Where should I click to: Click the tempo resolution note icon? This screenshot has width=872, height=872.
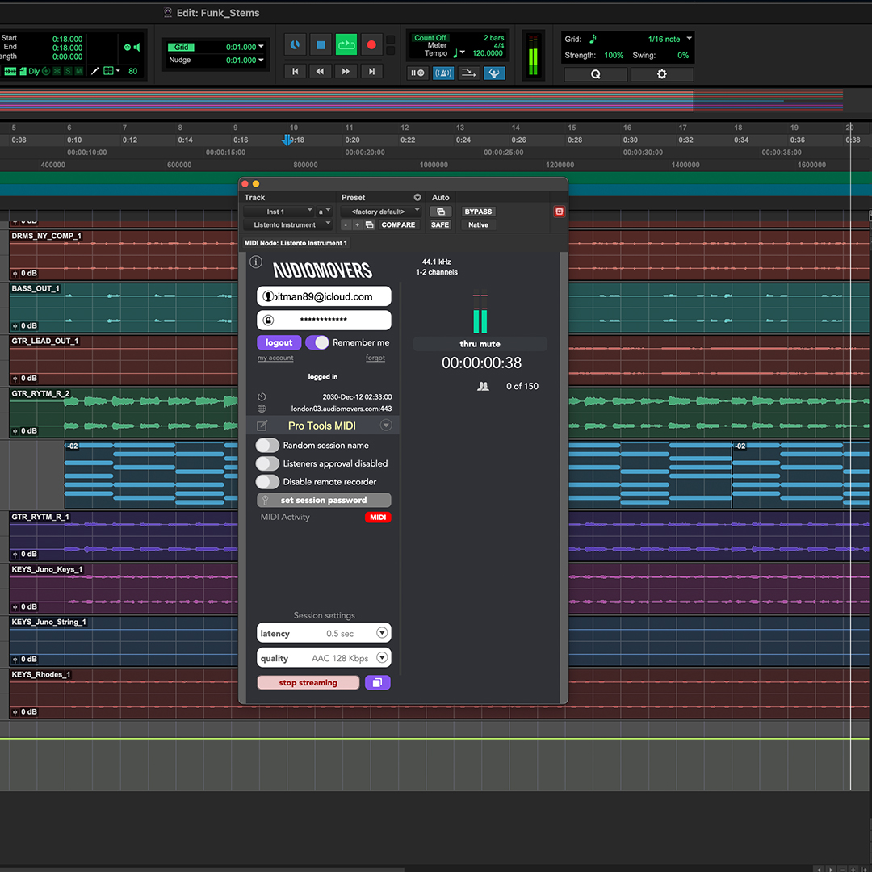pyautogui.click(x=455, y=53)
